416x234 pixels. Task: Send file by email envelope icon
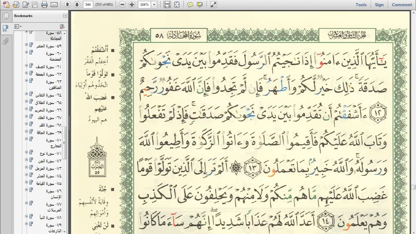coord(54,5)
